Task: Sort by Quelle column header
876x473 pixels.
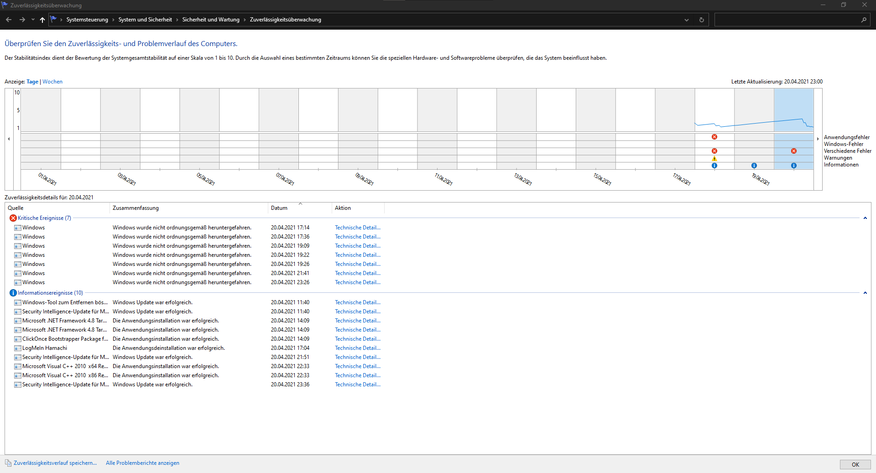Action: [57, 208]
